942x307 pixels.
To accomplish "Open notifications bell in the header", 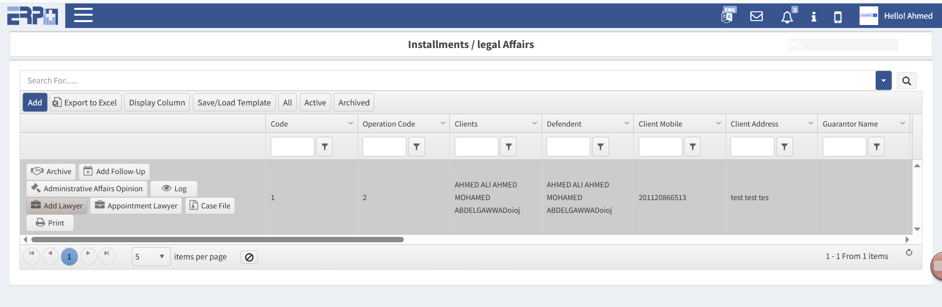I will [x=787, y=17].
